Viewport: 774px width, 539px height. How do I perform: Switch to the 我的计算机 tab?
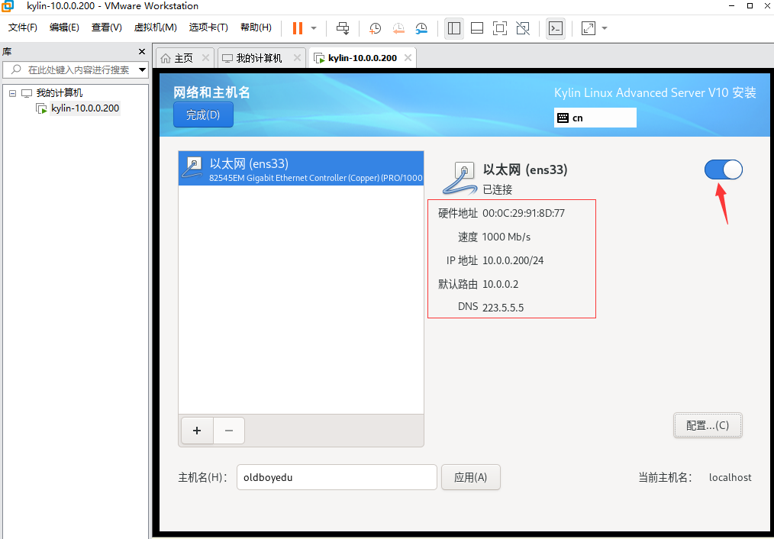coord(259,58)
